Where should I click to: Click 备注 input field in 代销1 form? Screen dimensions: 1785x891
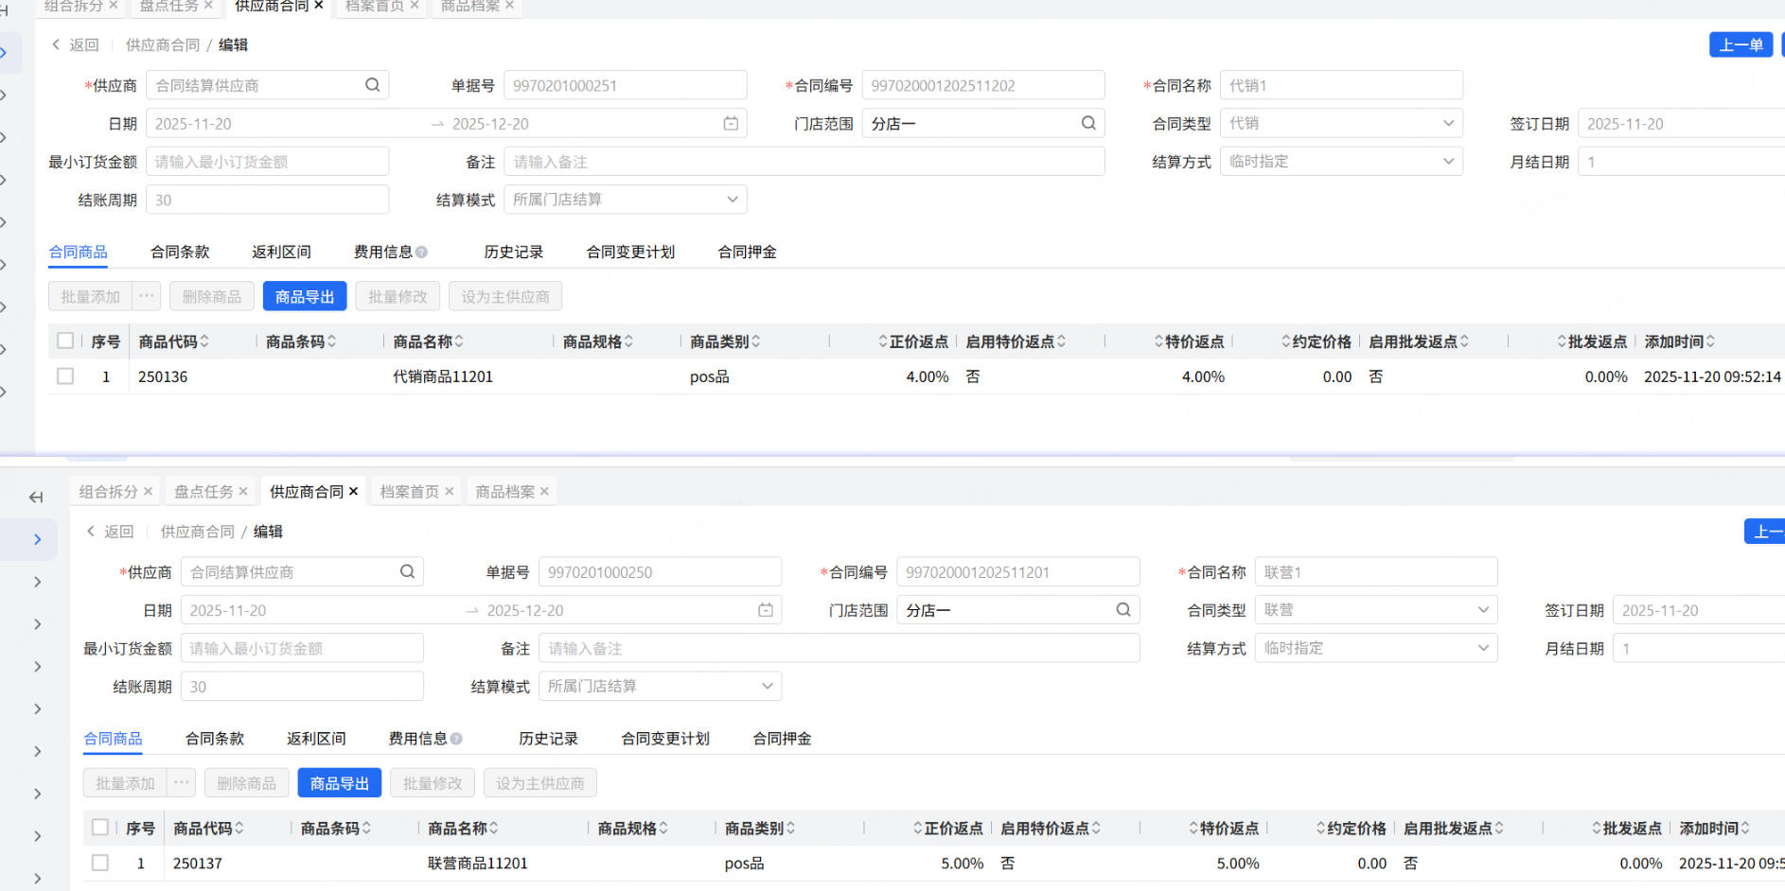(804, 162)
